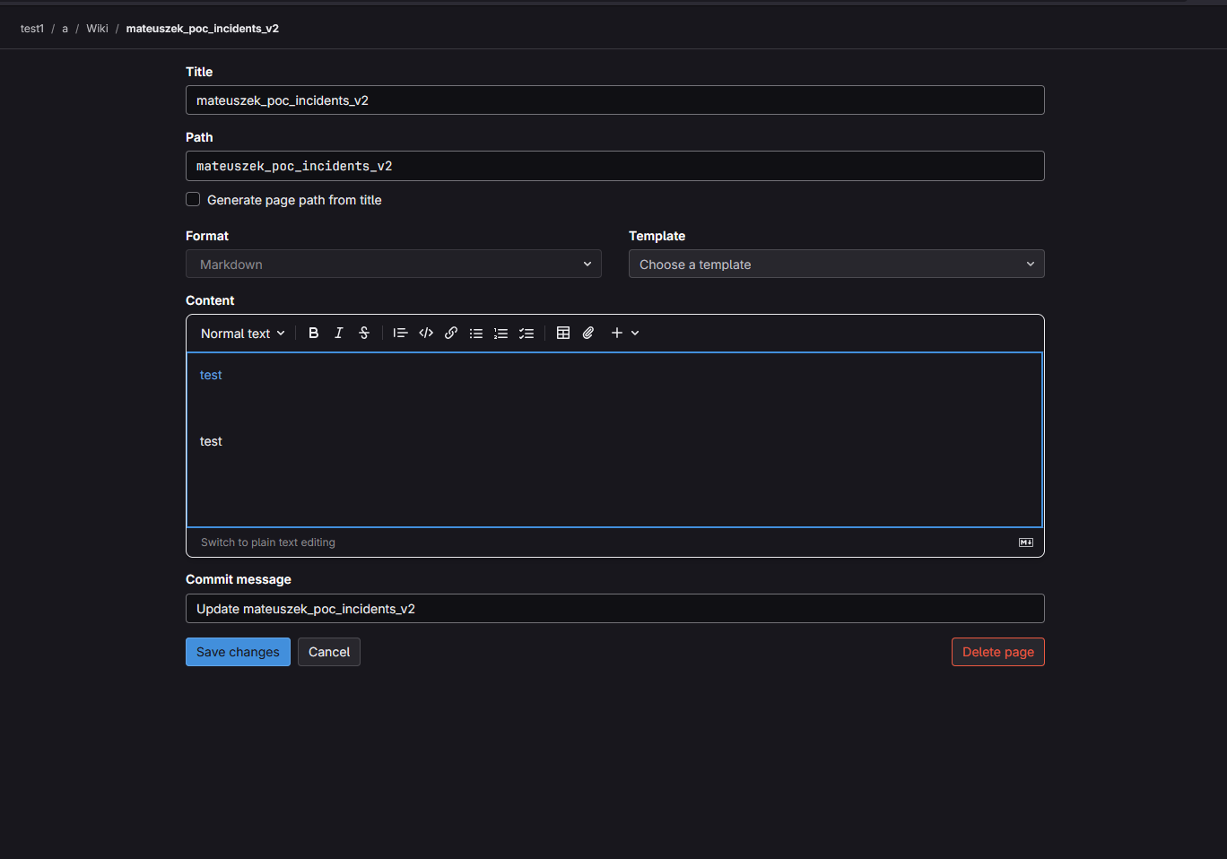This screenshot has height=859, width=1227.
Task: Toggle bold formatting in the editor toolbar
Action: (313, 333)
